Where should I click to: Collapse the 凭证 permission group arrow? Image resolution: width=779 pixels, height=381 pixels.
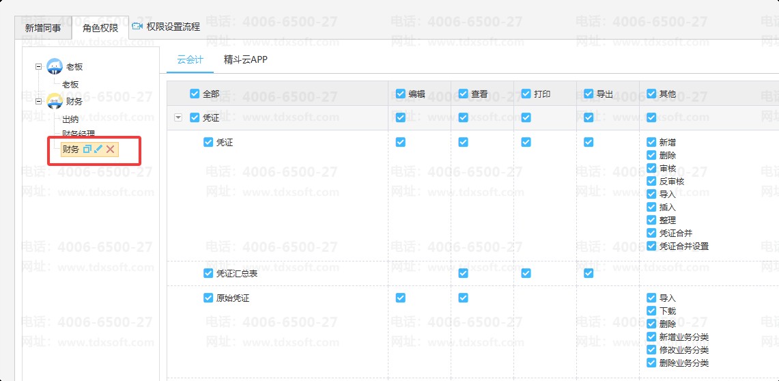point(178,117)
